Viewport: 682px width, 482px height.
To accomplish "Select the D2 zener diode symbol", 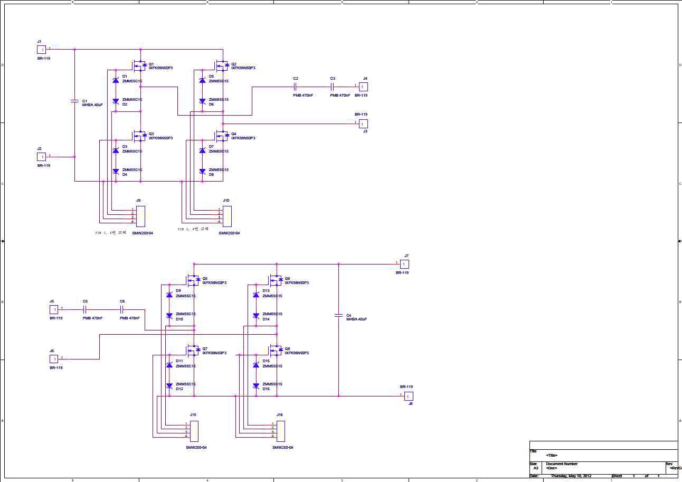I will [x=116, y=101].
